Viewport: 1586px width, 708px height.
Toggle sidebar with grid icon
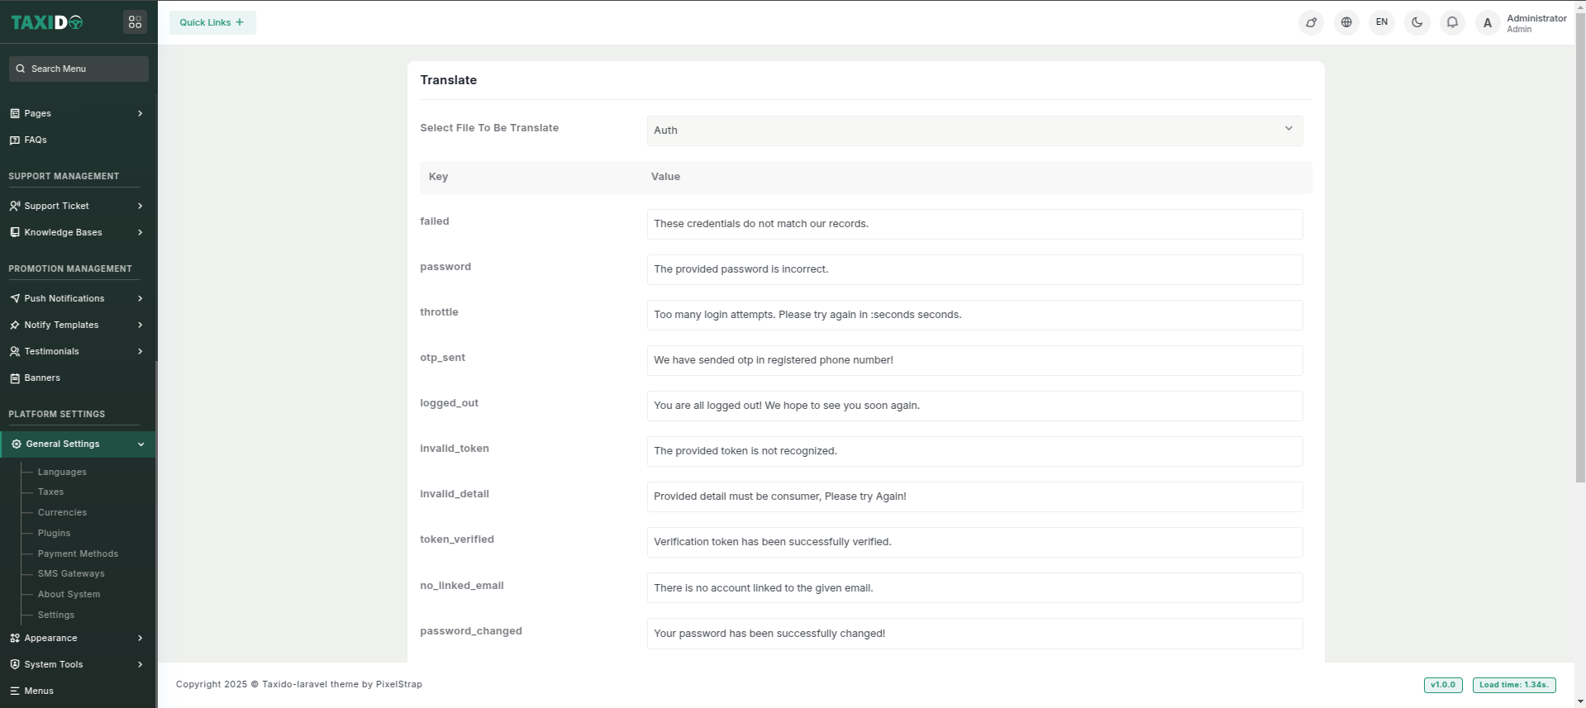point(135,22)
